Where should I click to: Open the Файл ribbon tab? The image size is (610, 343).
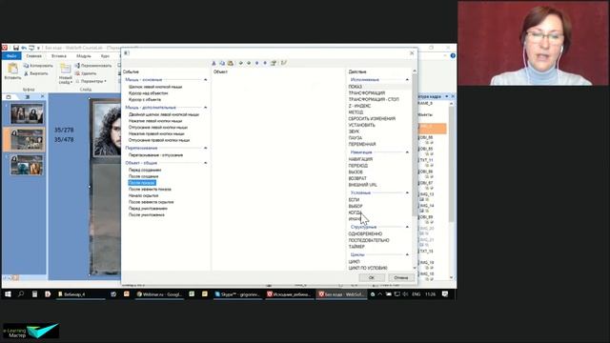[11, 56]
